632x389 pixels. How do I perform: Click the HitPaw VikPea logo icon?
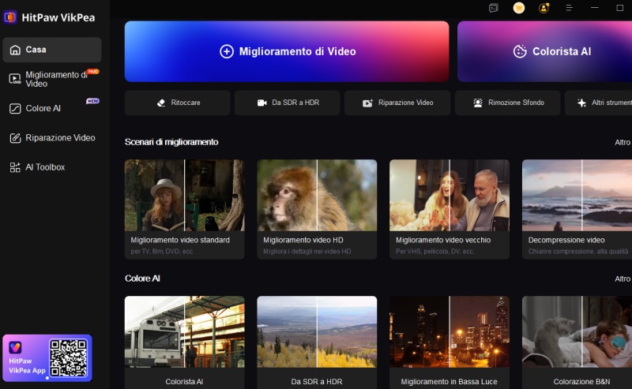(x=10, y=17)
